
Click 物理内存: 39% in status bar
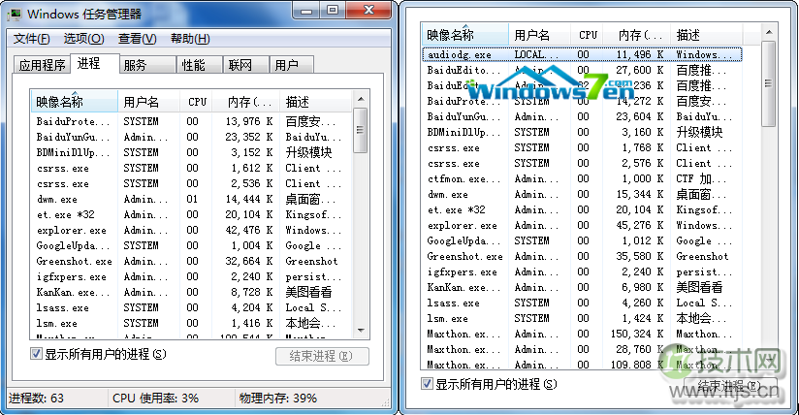(278, 399)
